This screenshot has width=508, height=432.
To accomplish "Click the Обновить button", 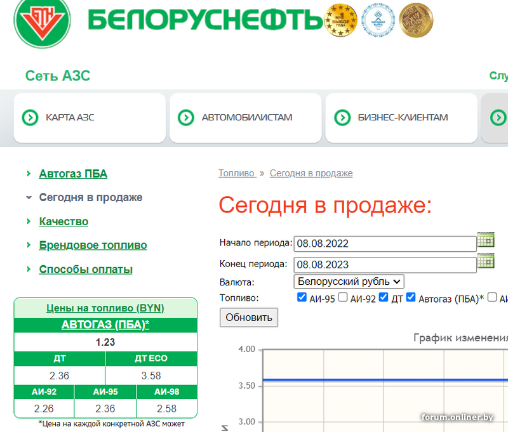I will pyautogui.click(x=249, y=317).
